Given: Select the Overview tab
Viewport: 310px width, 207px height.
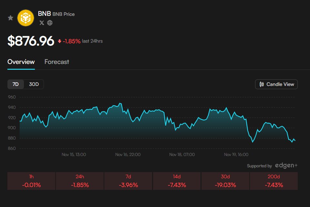Looking at the screenshot, I should (x=21, y=62).
